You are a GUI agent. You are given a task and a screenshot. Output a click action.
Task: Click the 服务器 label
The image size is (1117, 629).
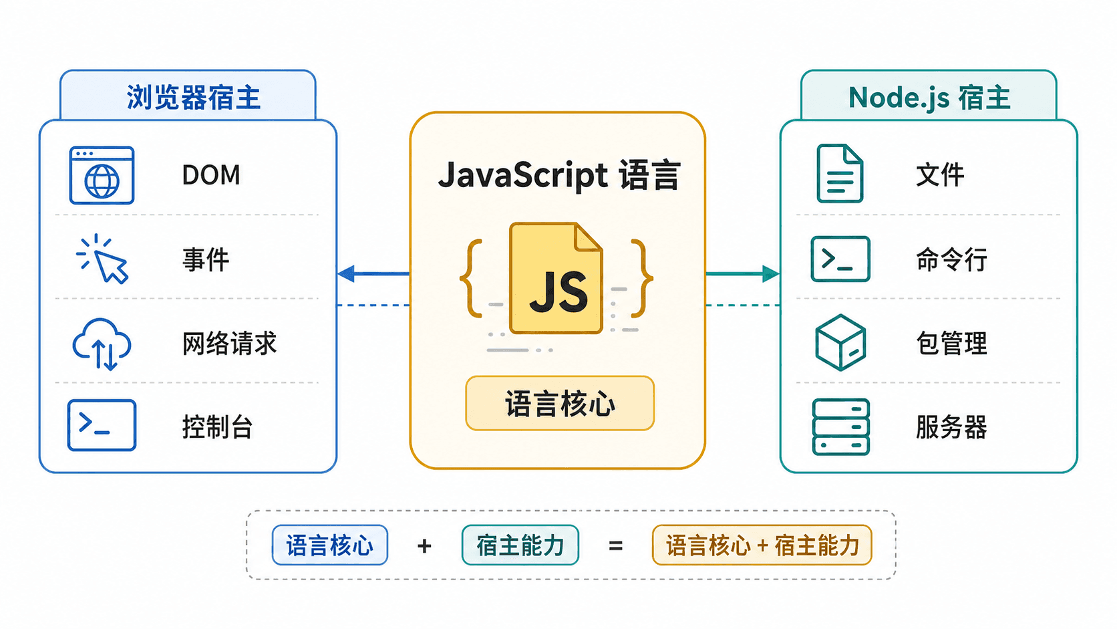click(x=951, y=427)
